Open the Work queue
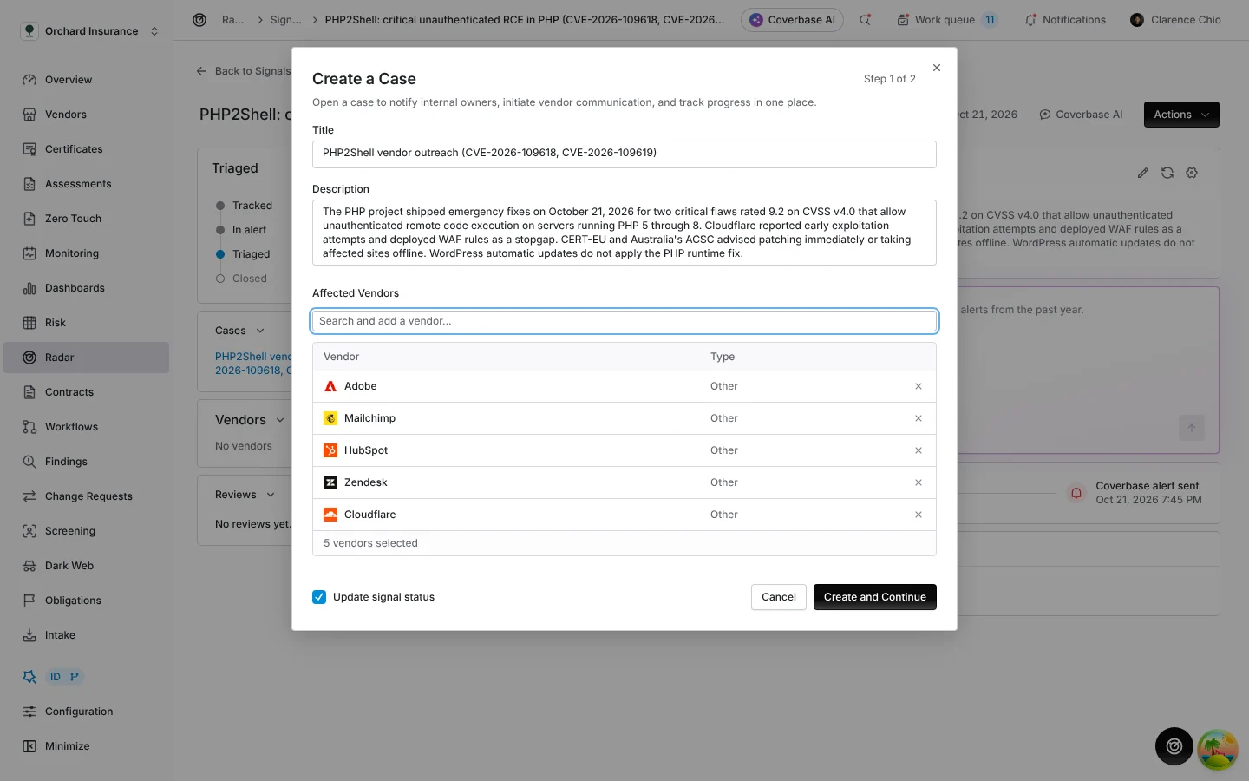 pos(946,20)
